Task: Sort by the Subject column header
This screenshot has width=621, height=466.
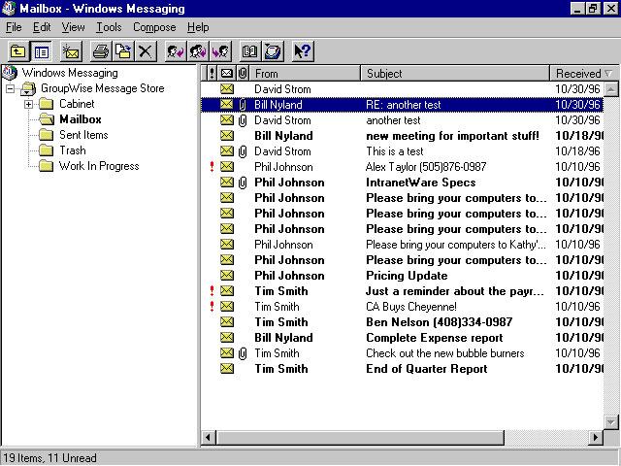Action: click(455, 74)
